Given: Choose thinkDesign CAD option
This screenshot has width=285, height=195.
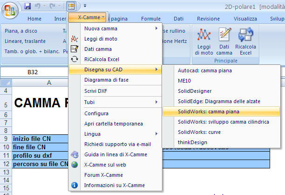Looking at the screenshot, I should click(221, 142).
